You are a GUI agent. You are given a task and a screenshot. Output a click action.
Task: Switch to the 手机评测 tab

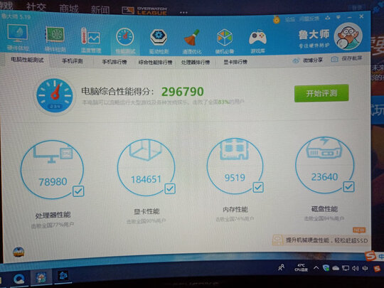pos(73,61)
